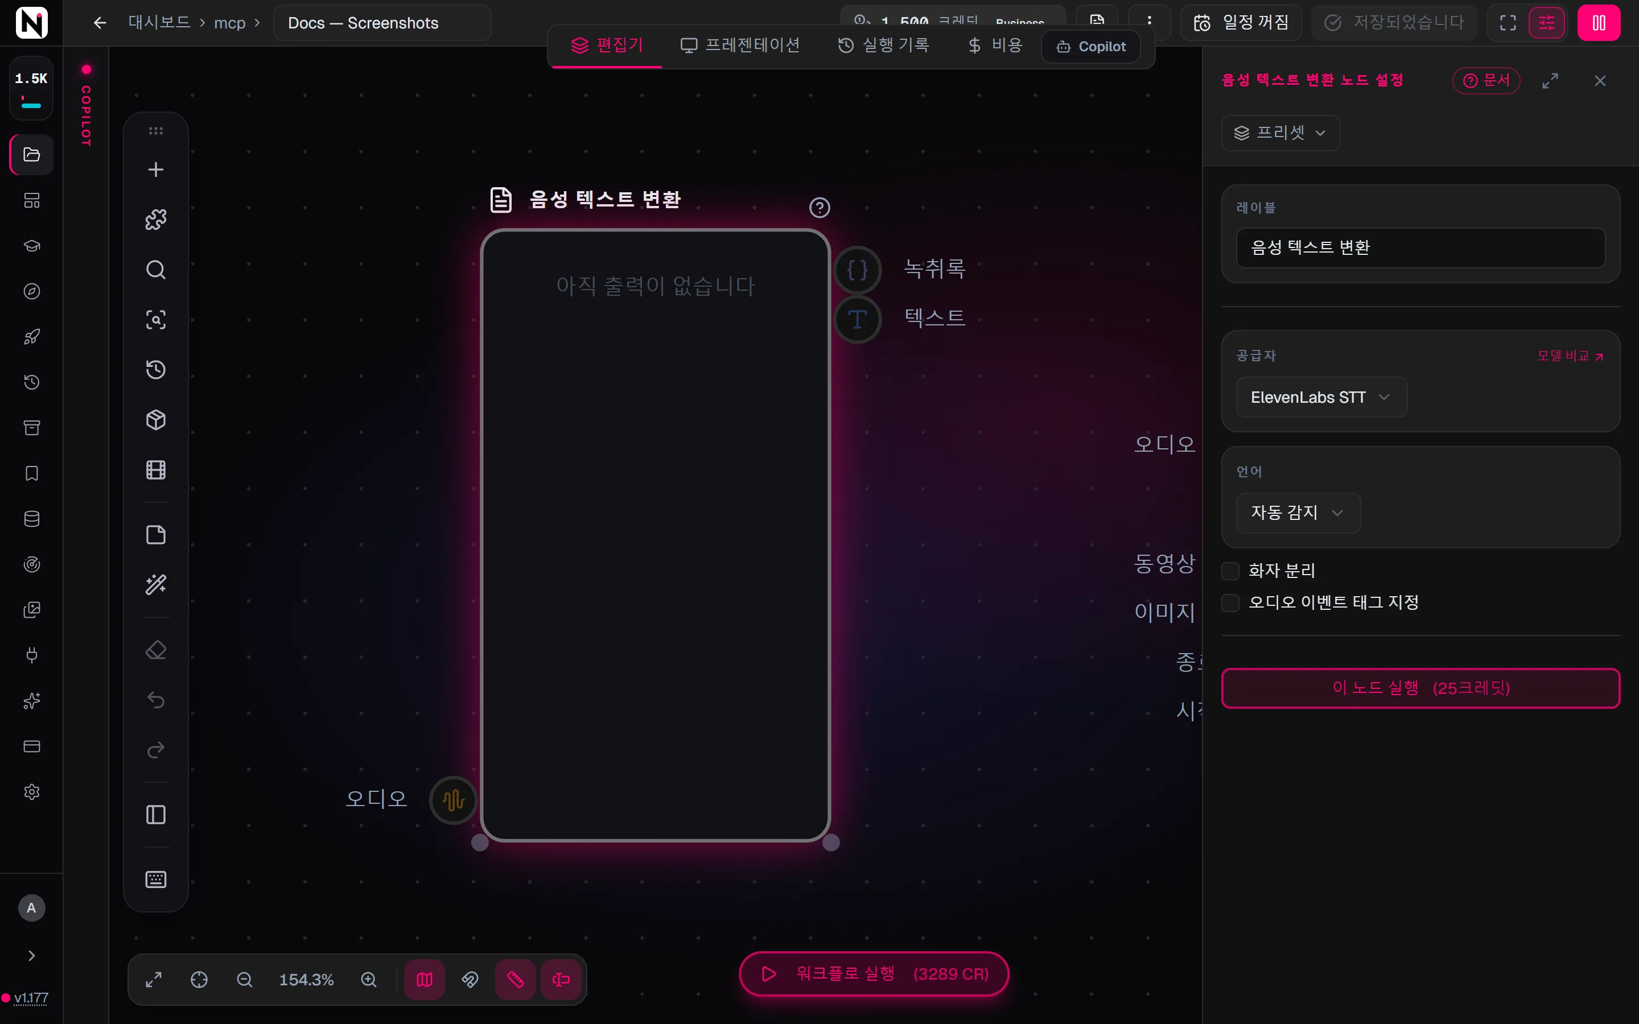Open the ElevenLabs STT provider dropdown
This screenshot has height=1024, width=1639.
coord(1321,397)
